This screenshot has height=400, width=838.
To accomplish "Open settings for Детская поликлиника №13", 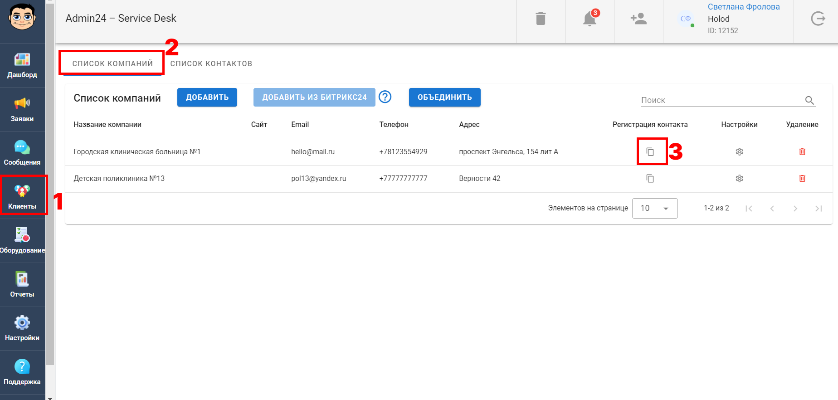I will tap(740, 179).
